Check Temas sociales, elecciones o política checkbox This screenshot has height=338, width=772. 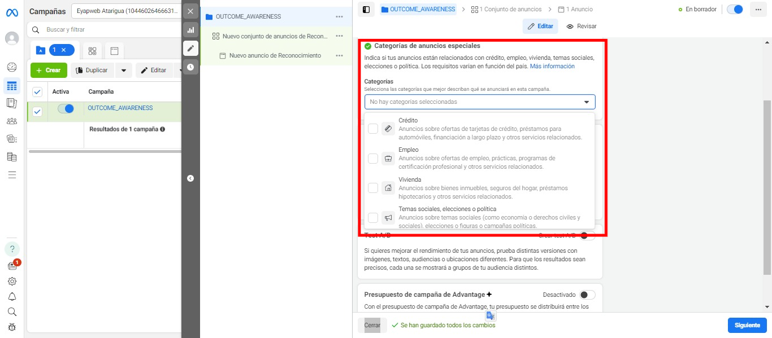point(373,218)
